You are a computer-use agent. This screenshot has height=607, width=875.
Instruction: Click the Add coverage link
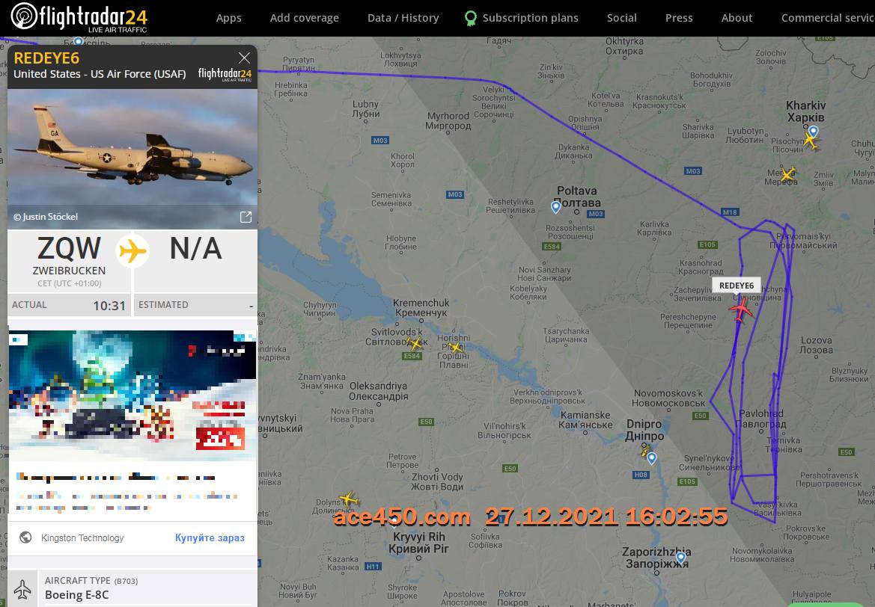tap(304, 18)
